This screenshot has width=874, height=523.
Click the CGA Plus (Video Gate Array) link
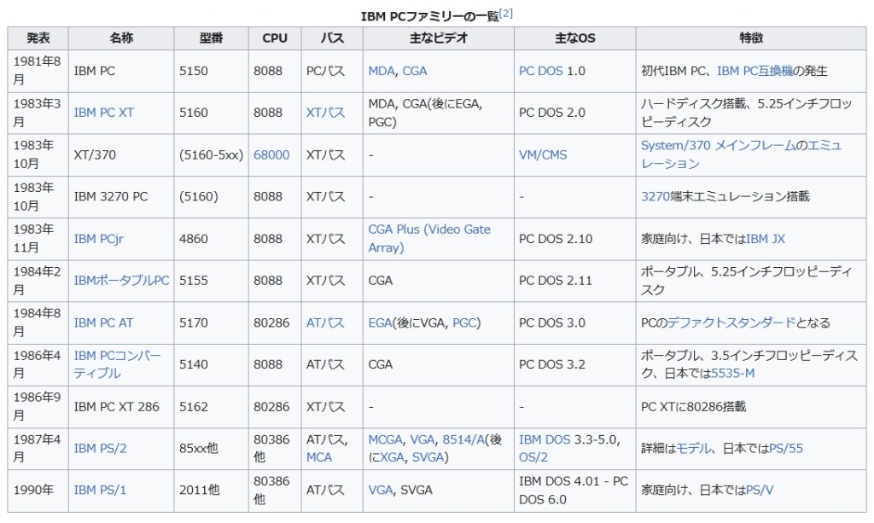(428, 230)
